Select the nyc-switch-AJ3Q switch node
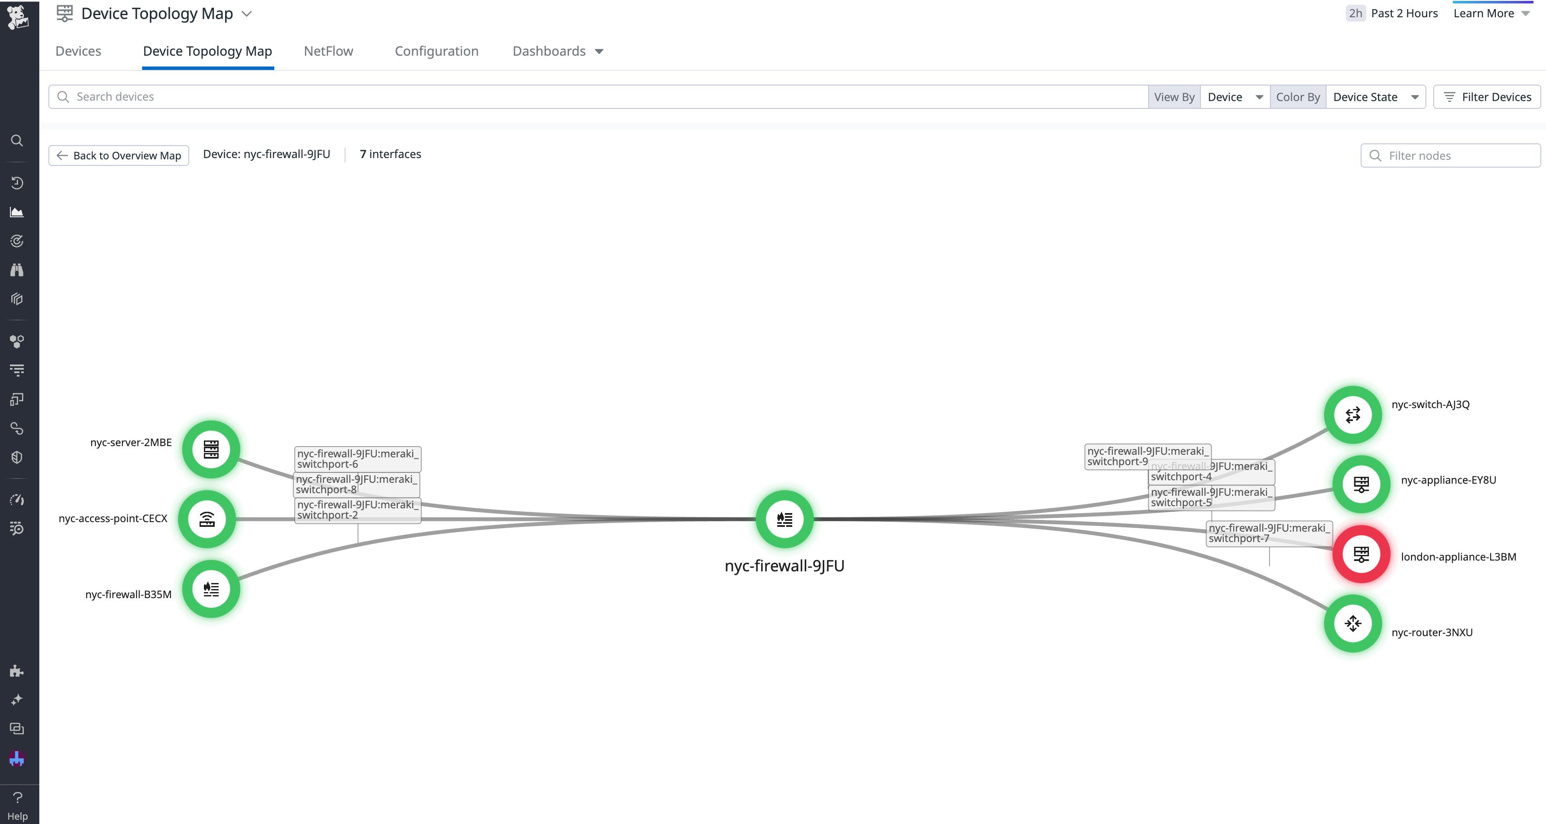 (x=1352, y=415)
